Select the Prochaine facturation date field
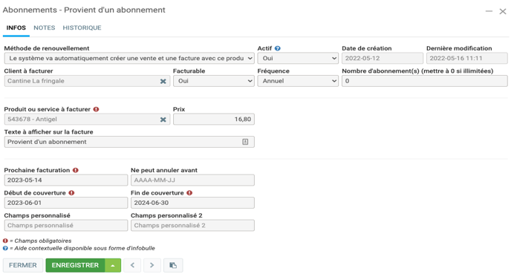This screenshot has height=277, width=514. coord(66,180)
